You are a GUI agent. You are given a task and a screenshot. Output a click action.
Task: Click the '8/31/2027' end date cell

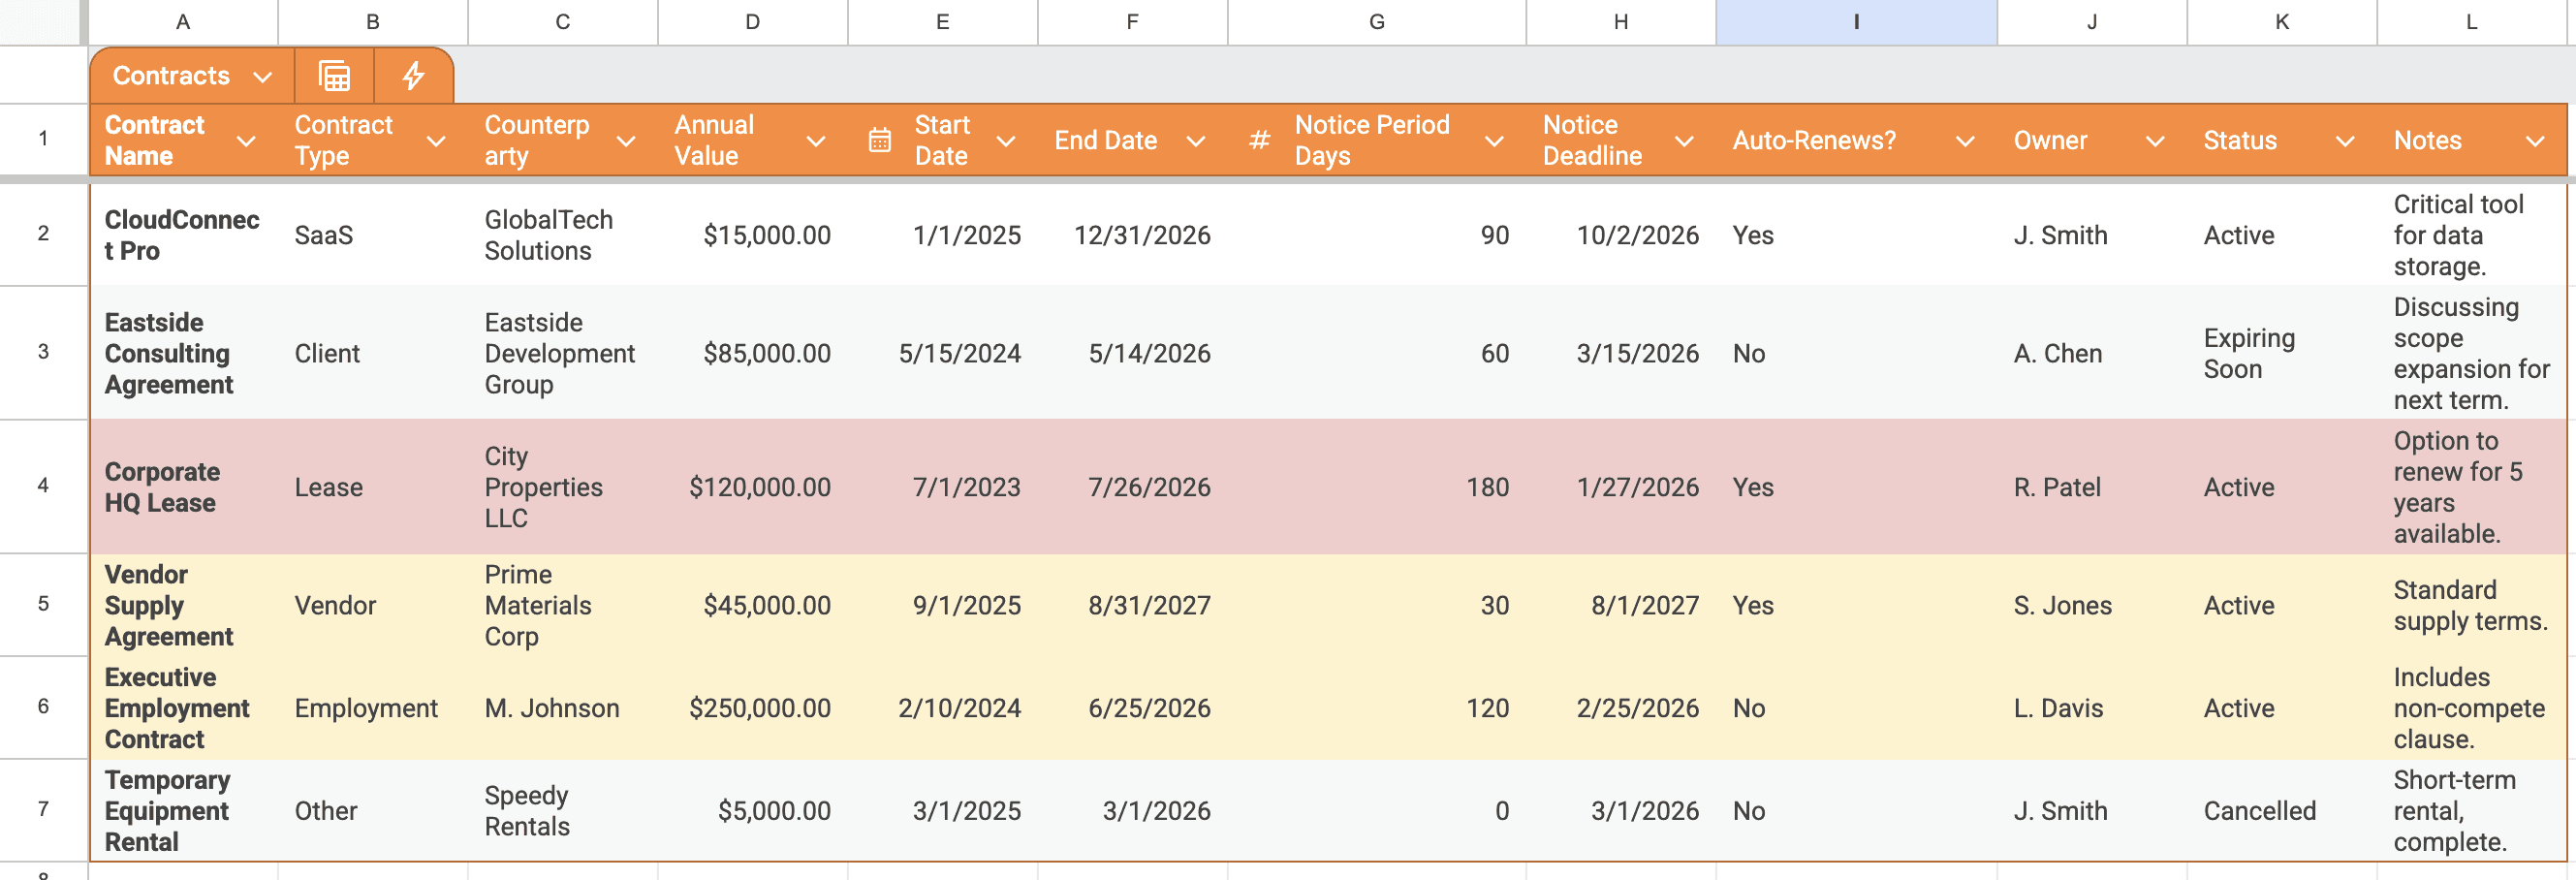(1133, 605)
